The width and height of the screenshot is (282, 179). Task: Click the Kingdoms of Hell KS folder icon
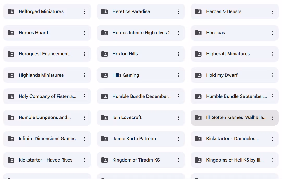[198, 160]
